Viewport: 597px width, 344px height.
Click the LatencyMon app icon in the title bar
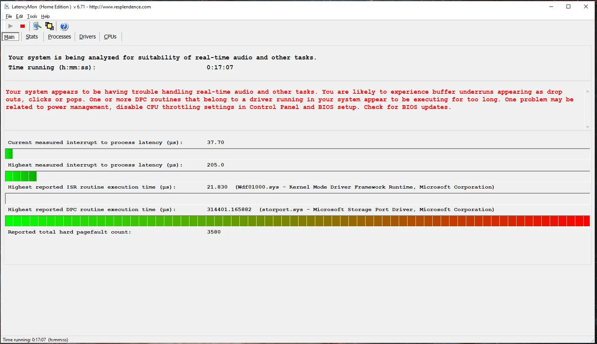coord(6,6)
